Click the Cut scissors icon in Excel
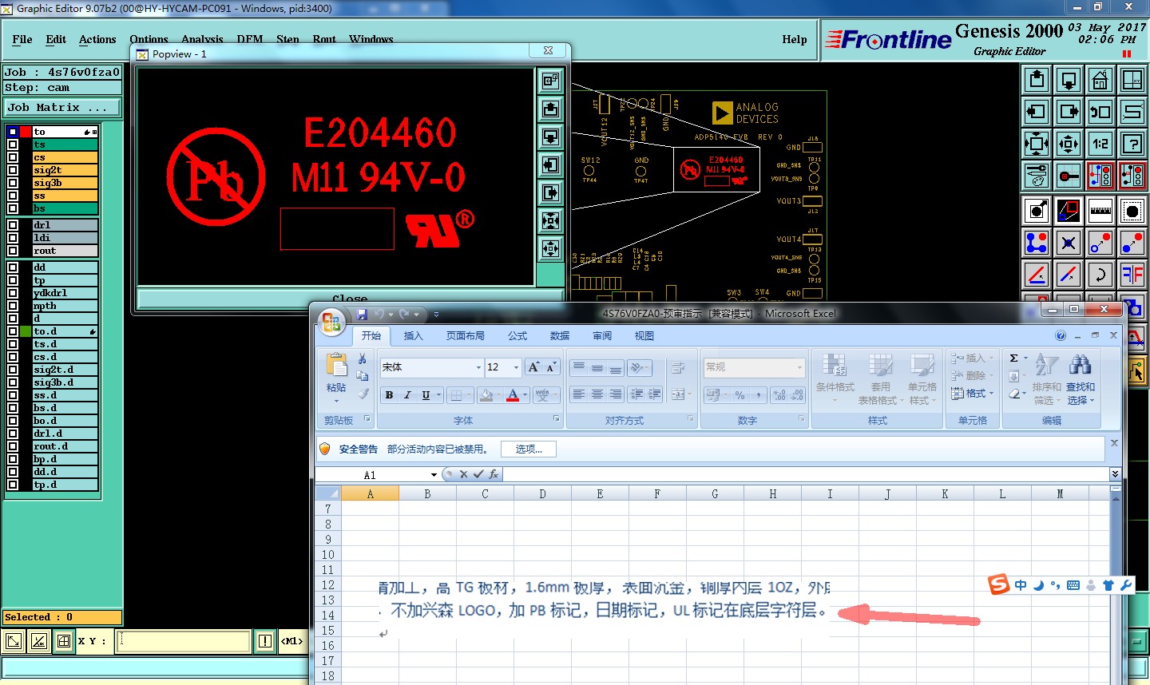 (363, 359)
